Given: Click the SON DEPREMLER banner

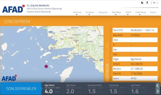Looking at the screenshot, I should click(x=21, y=89).
